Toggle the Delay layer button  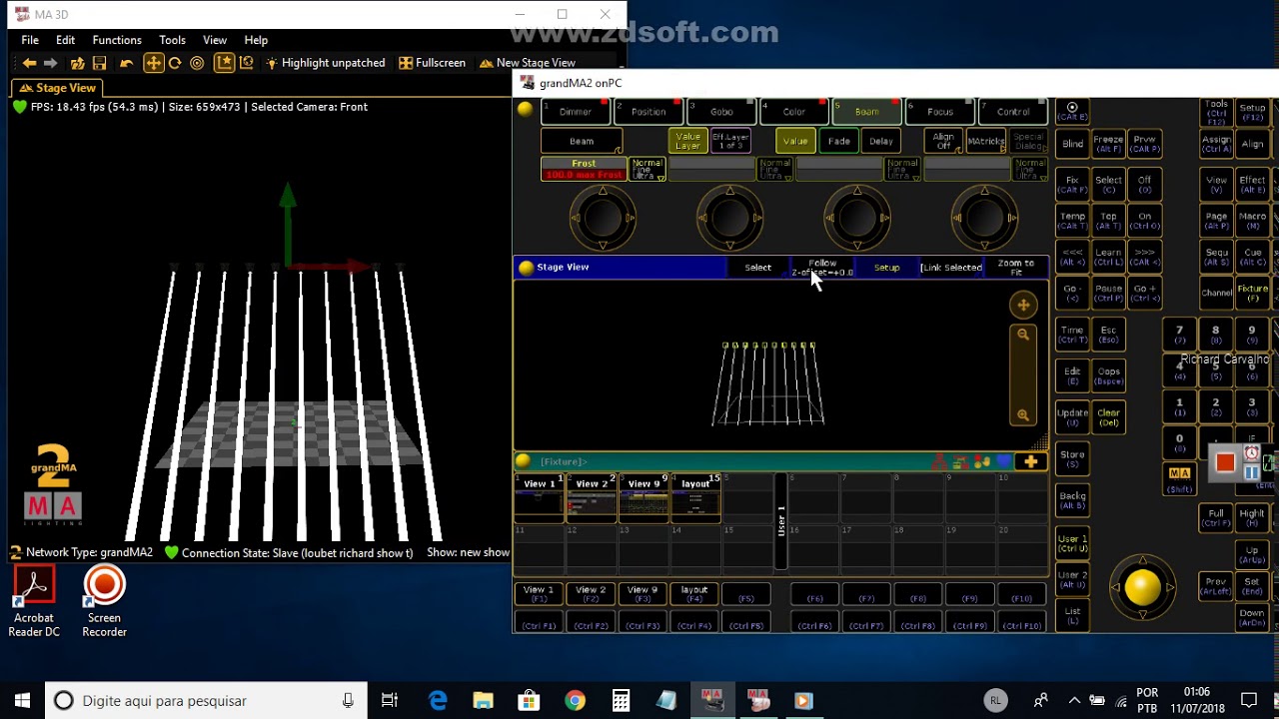click(x=880, y=141)
